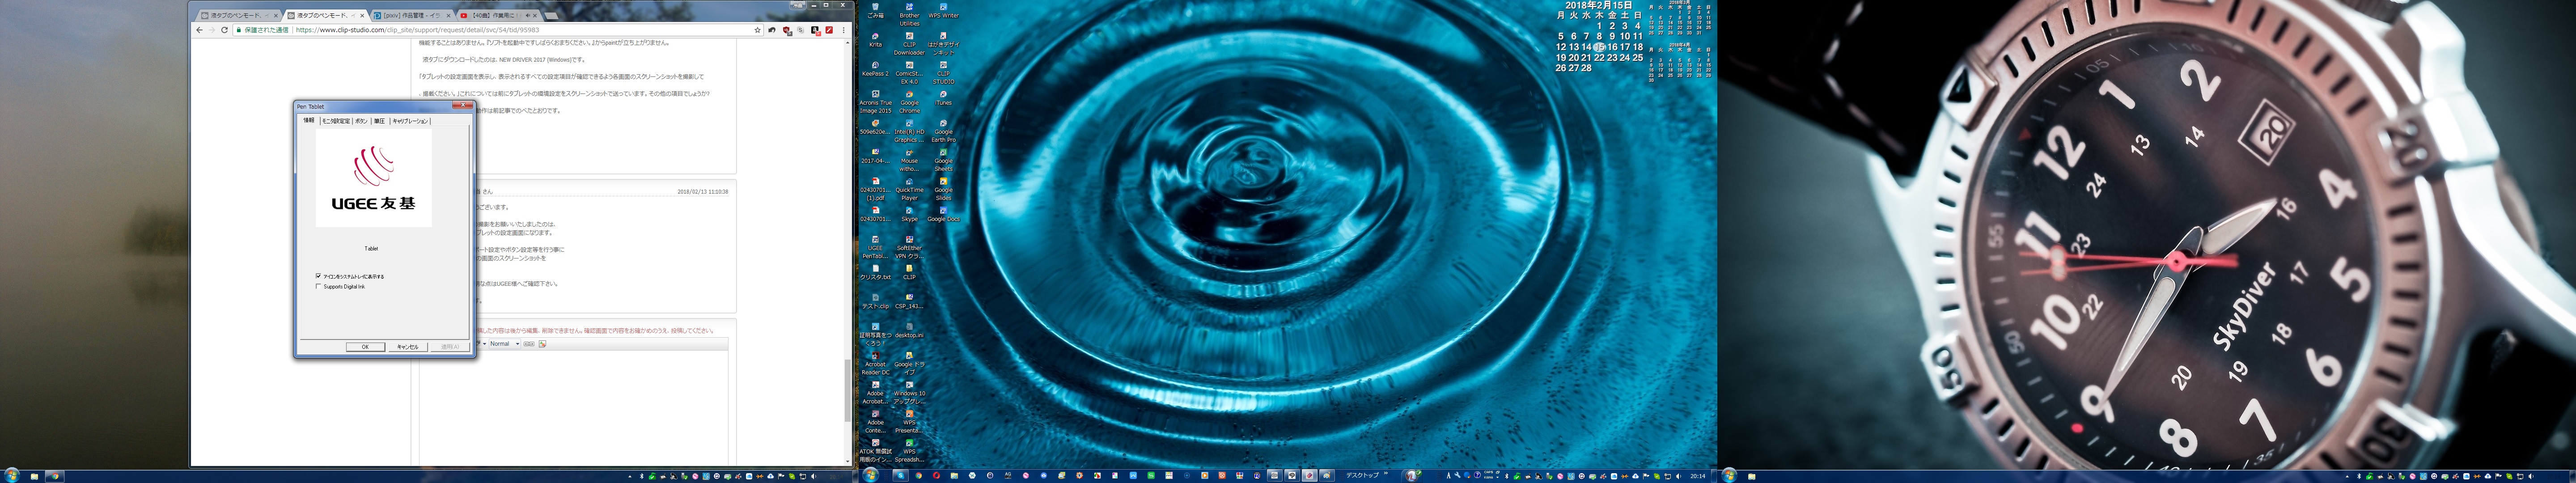Open the CLIP STUDIO desktop icon
2576x483 pixels.
coord(943,66)
